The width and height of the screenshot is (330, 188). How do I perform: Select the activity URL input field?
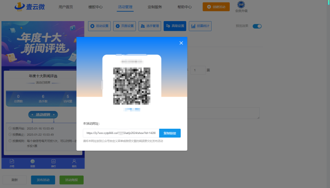pos(121,133)
